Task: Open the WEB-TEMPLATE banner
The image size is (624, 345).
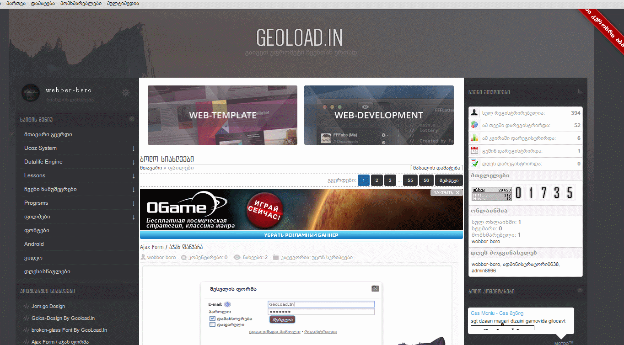Action: click(222, 115)
